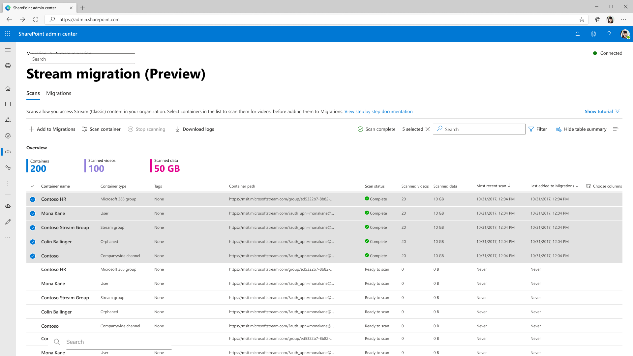633x356 pixels.
Task: Click the Choose columns icon
Action: click(x=589, y=186)
